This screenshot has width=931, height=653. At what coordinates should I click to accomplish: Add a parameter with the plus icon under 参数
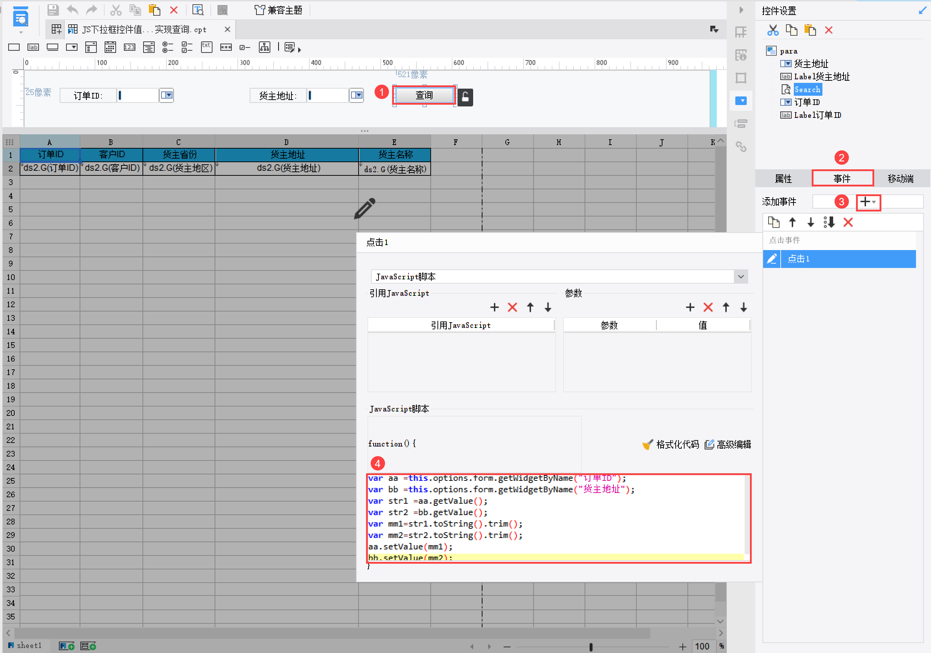[x=690, y=307]
